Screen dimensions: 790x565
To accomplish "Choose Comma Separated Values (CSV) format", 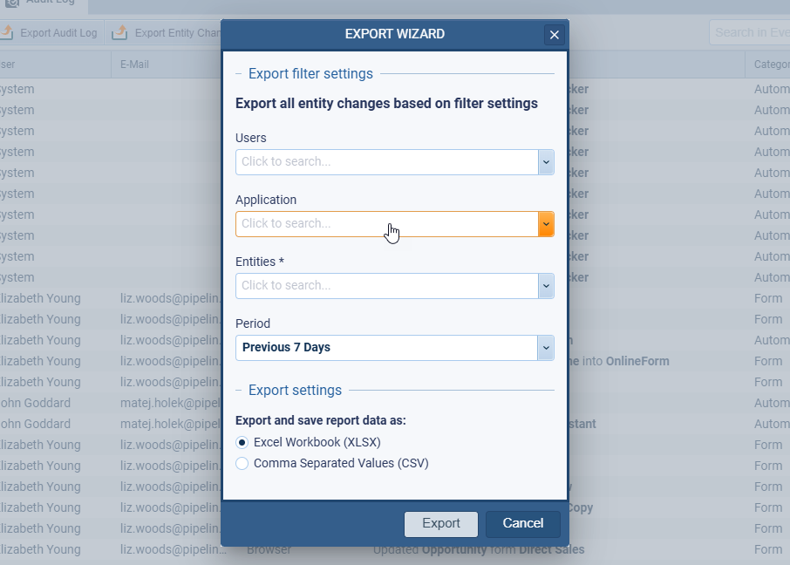I will point(242,463).
